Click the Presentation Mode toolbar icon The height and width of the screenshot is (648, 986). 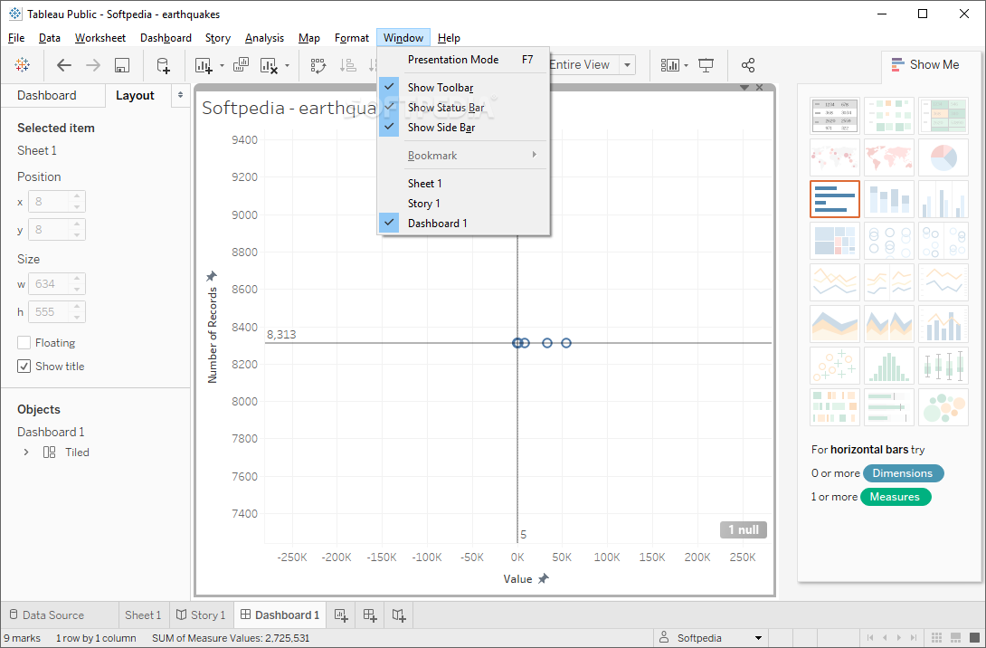tap(706, 65)
